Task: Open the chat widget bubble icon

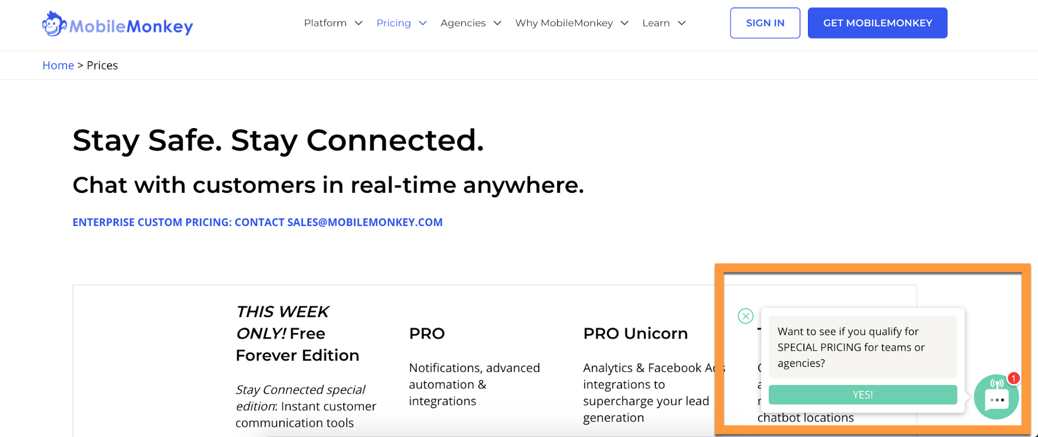Action: tap(995, 399)
